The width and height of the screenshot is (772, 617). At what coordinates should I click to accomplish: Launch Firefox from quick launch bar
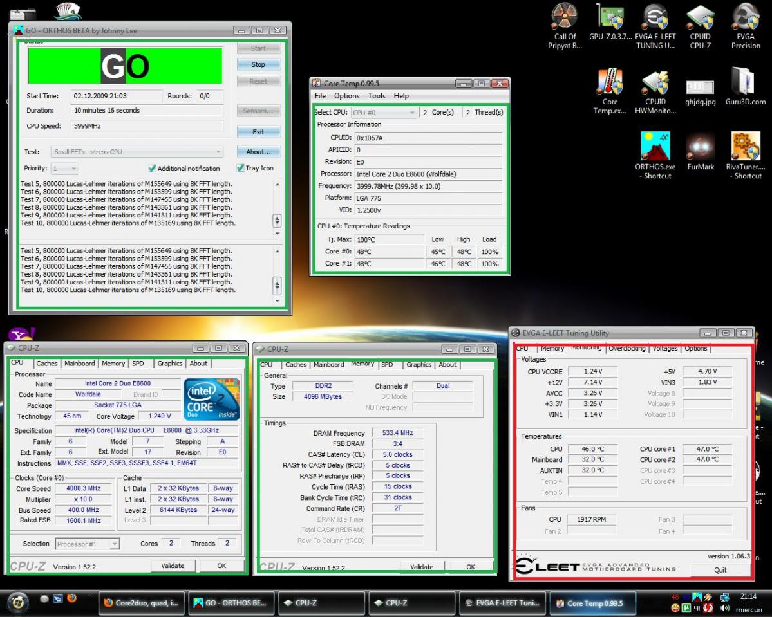click(x=72, y=598)
